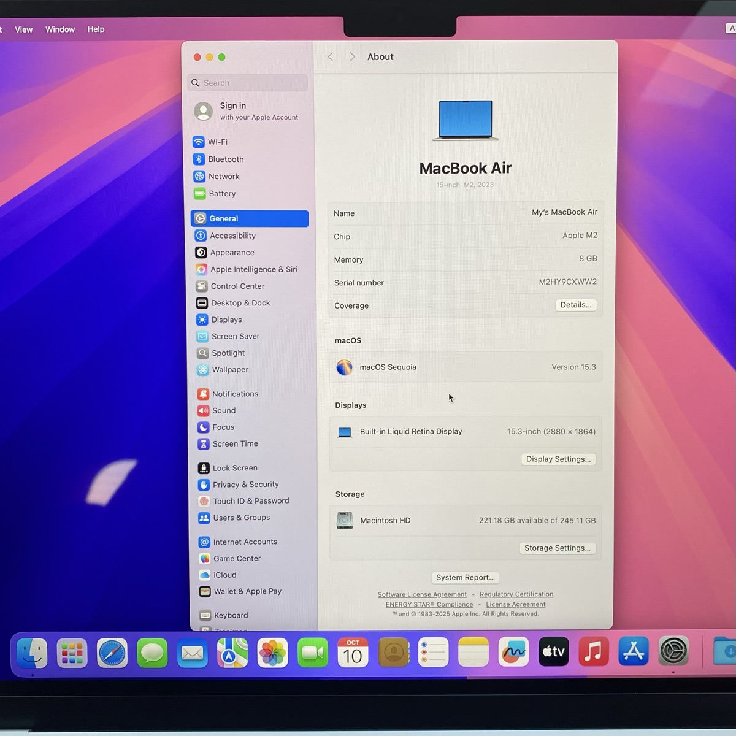The image size is (736, 736).
Task: Open Mail from the Dock
Action: (x=193, y=653)
